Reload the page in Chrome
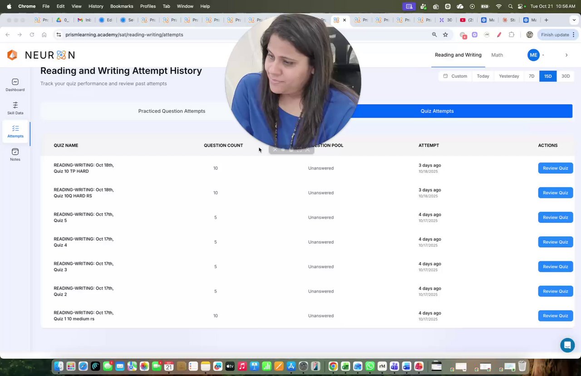The height and width of the screenshot is (376, 581). pos(32,35)
